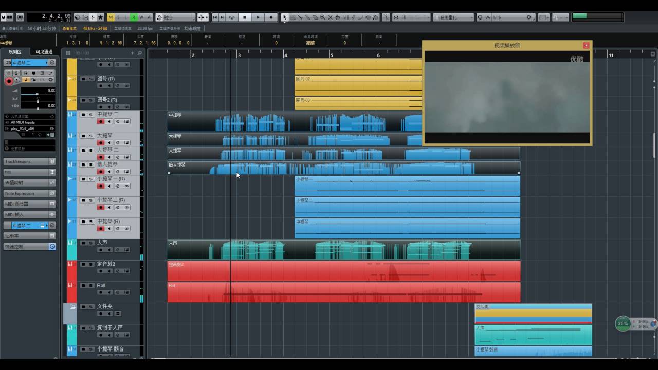Go to next marker in transport
Viewport: 658px width, 370px height.
tap(223, 17)
